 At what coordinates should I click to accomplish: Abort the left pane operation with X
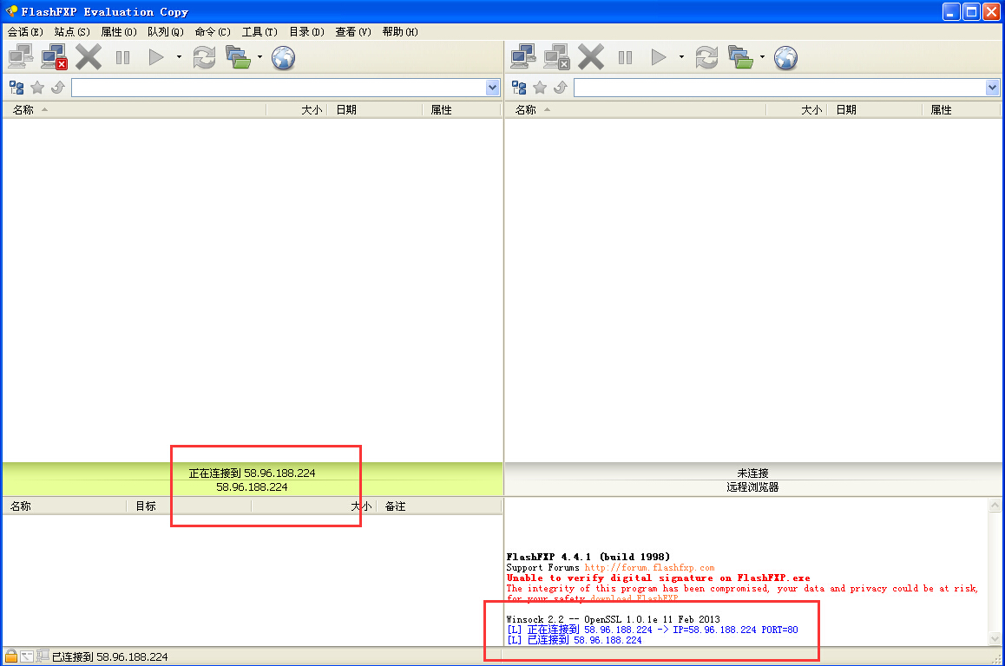[x=89, y=57]
